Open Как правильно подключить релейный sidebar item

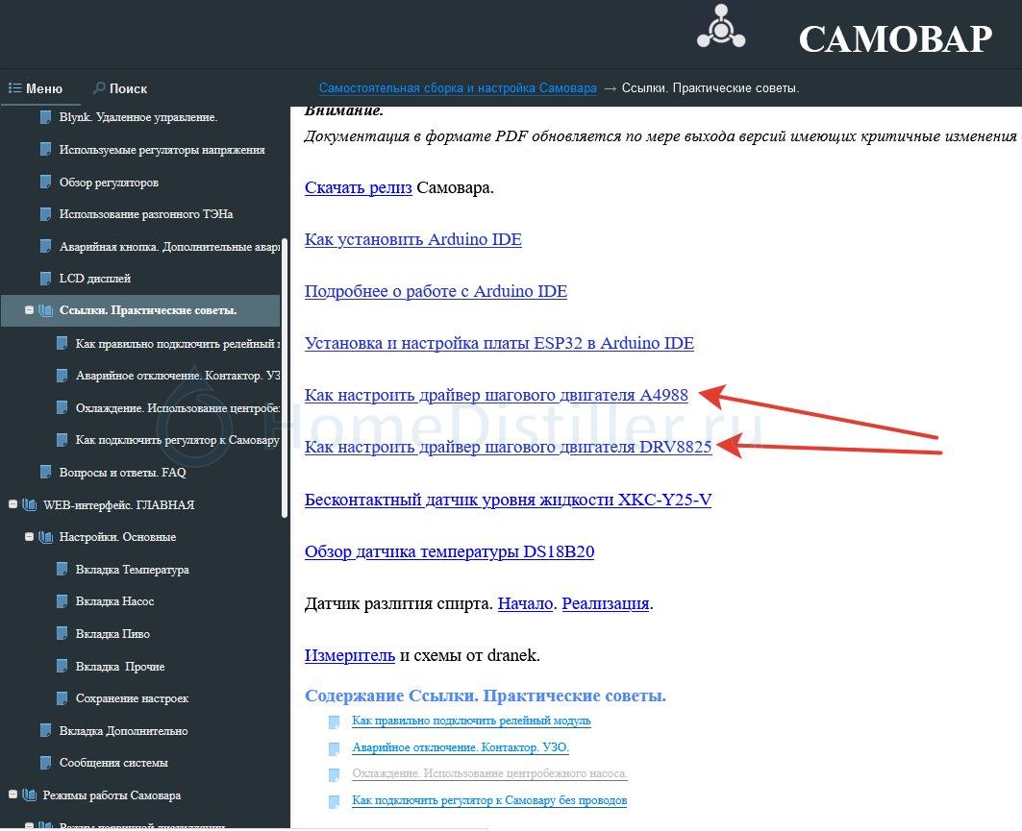tap(177, 343)
